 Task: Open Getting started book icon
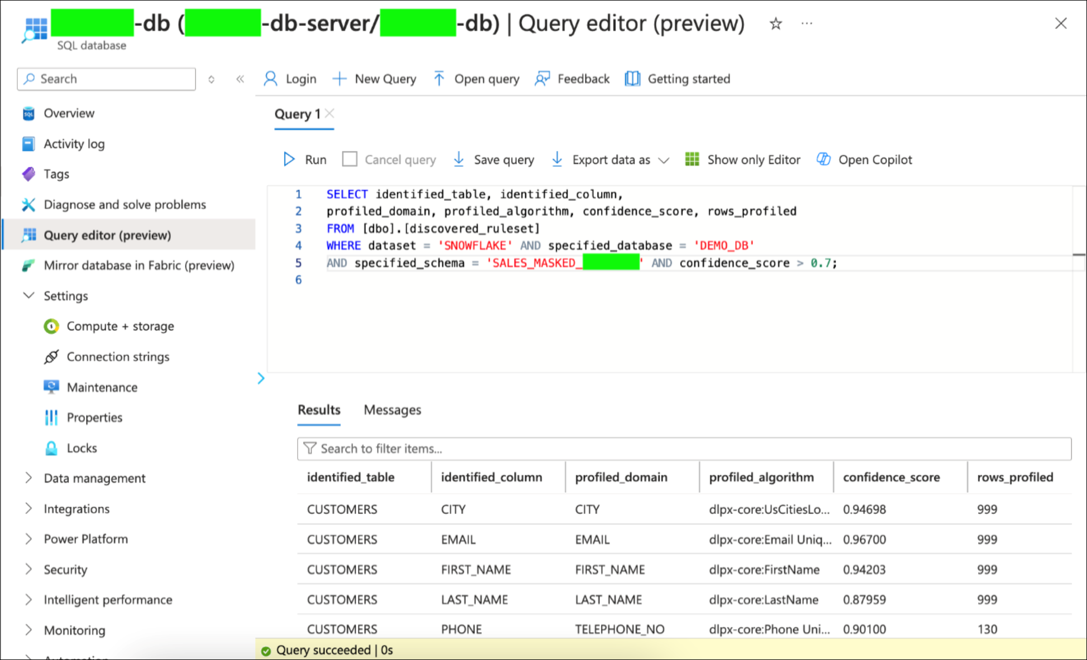tap(632, 79)
